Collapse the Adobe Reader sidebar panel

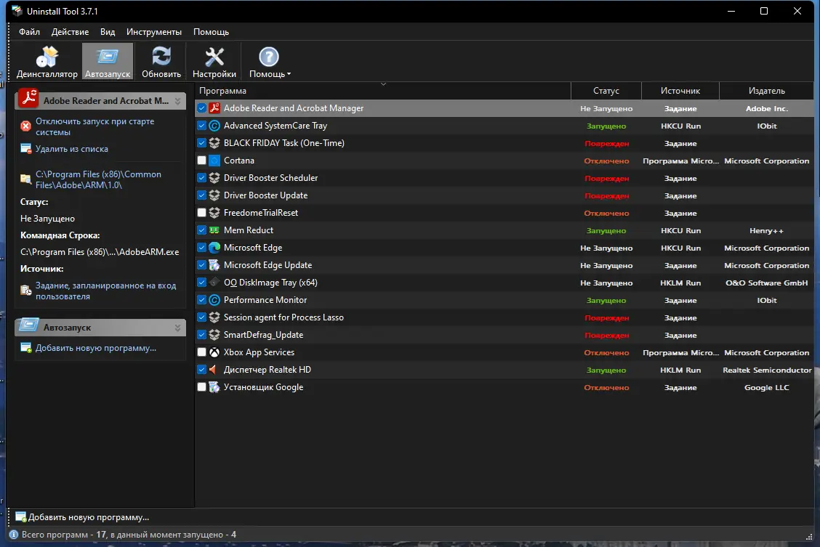point(178,101)
